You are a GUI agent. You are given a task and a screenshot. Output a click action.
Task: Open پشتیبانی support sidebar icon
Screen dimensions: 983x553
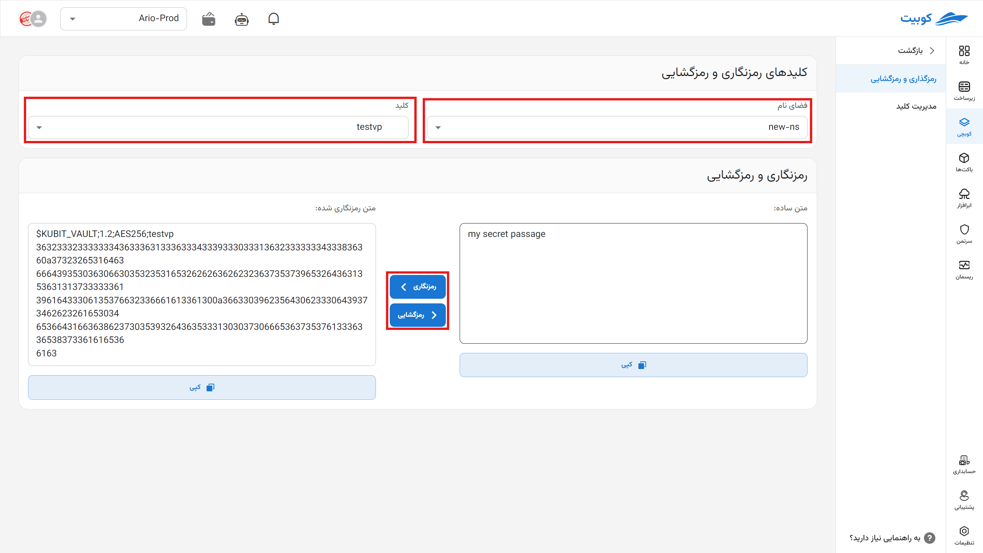(964, 500)
